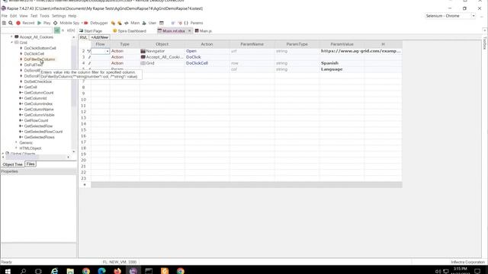Open the Windows Start menu
The width and height of the screenshot is (488, 274).
[x=8, y=271]
